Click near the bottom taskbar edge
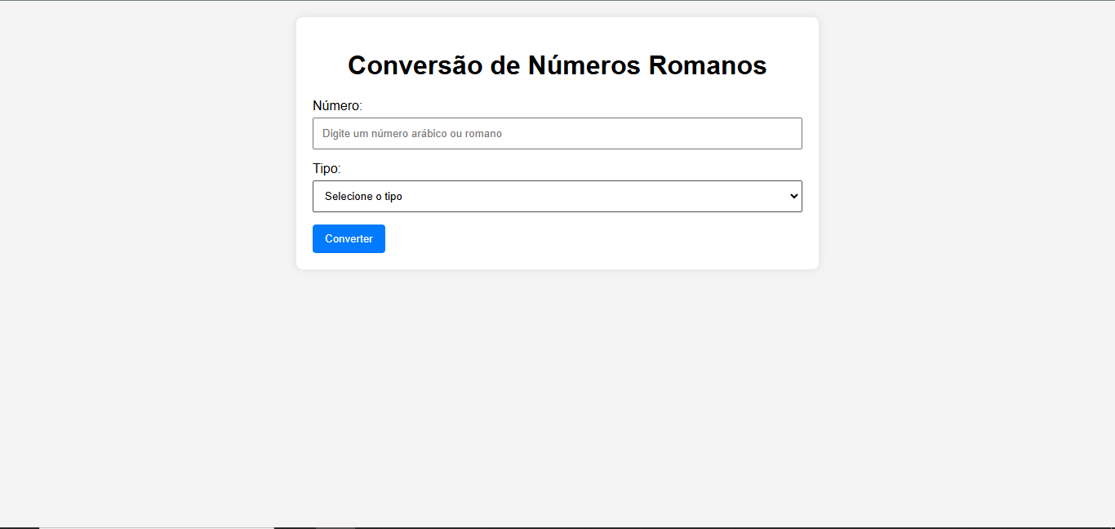 (557, 526)
